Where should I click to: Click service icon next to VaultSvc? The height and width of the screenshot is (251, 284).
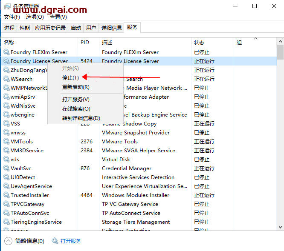tap(6, 168)
